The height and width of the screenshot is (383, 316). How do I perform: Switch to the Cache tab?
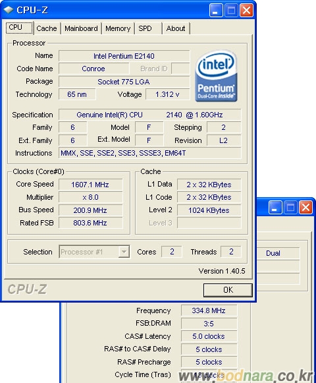[x=47, y=28]
